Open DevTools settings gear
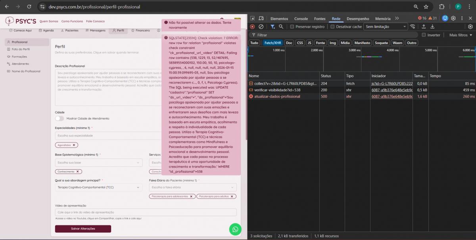This screenshot has width=476, height=240. [x=453, y=18]
